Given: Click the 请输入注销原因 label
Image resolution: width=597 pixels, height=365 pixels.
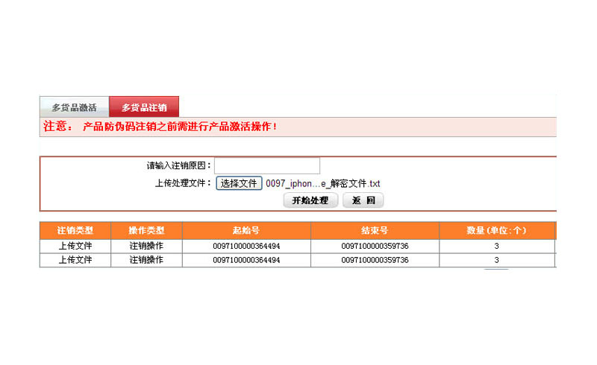Looking at the screenshot, I should pos(178,166).
